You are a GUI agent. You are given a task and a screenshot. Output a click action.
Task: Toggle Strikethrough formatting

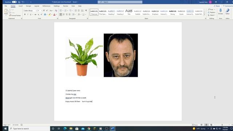pyautogui.click(x=35, y=15)
